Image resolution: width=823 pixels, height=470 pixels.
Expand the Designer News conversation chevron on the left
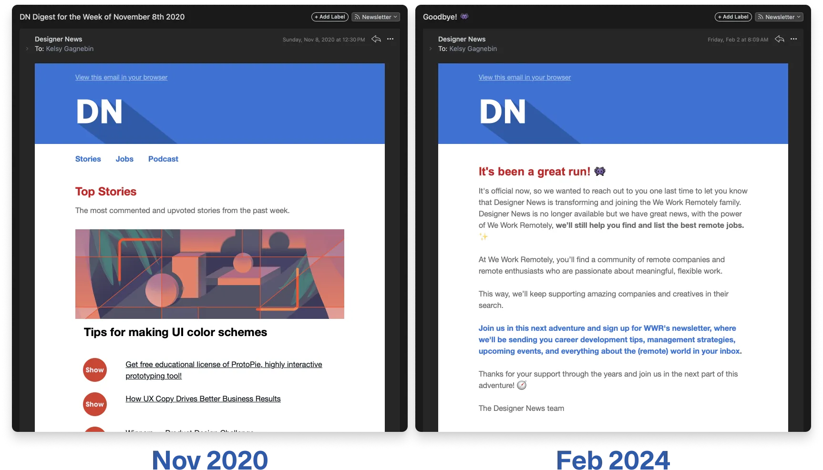(x=27, y=49)
